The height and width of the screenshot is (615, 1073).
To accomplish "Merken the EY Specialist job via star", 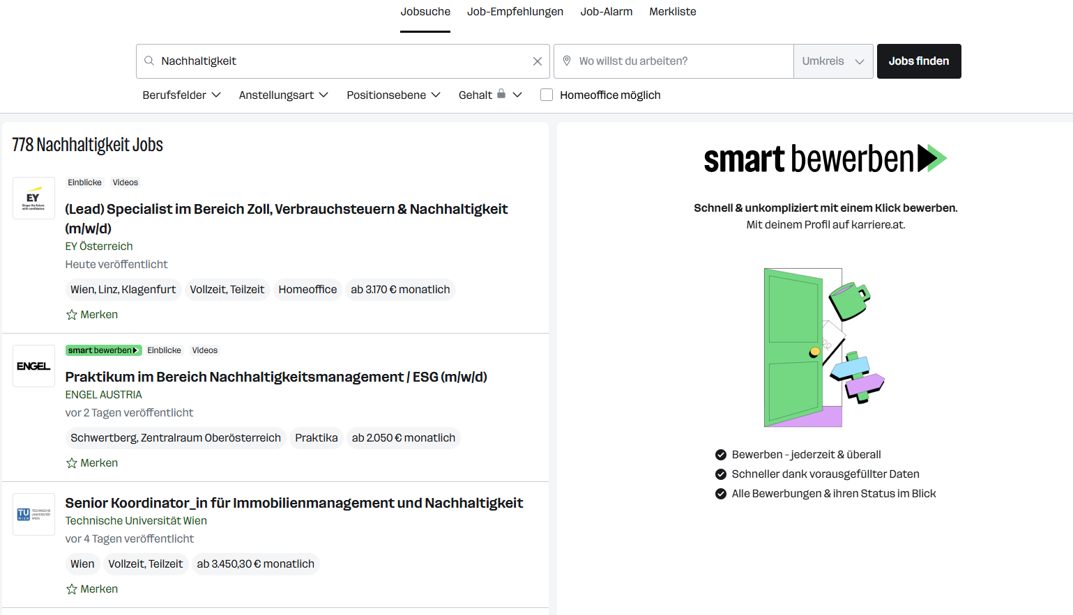I will [x=70, y=314].
